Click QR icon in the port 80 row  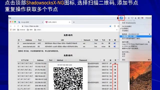coord(109,46)
